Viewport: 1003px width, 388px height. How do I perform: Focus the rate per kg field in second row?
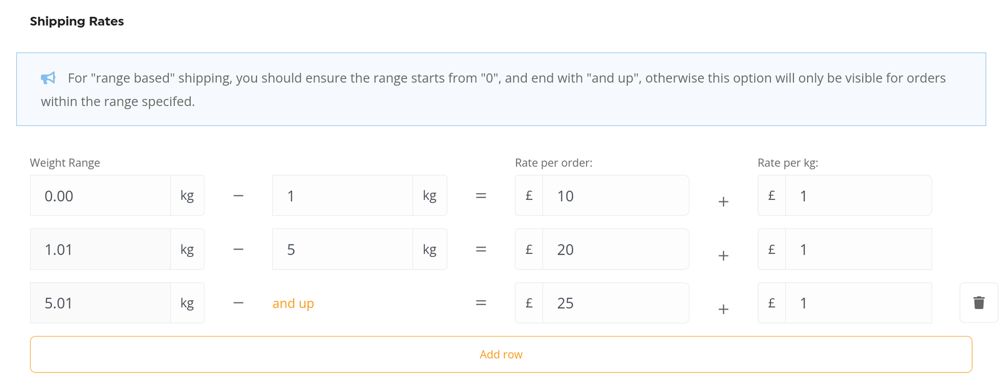pyautogui.click(x=858, y=249)
